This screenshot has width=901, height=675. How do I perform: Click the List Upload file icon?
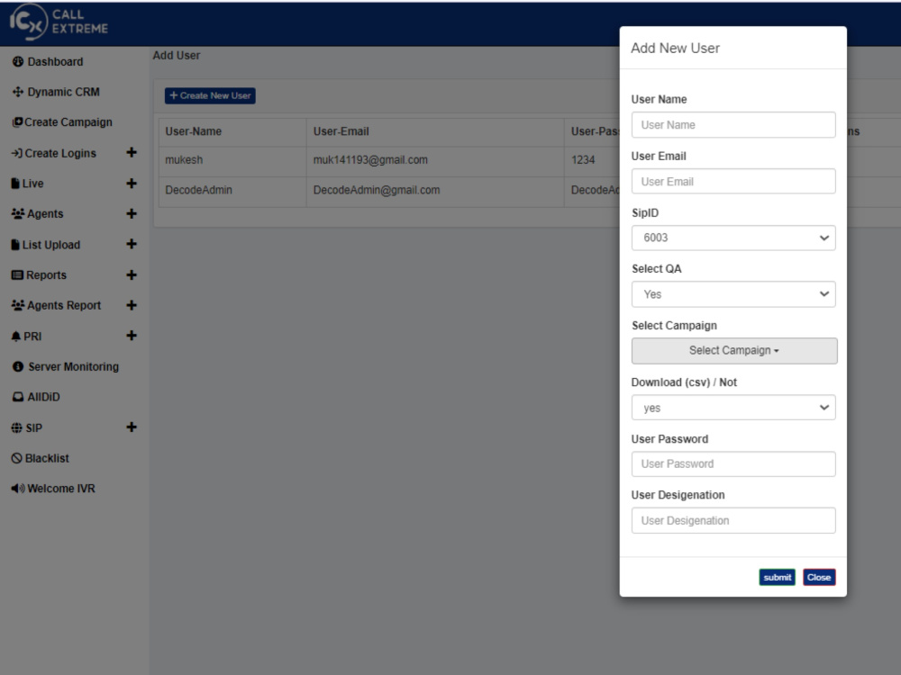tap(15, 245)
